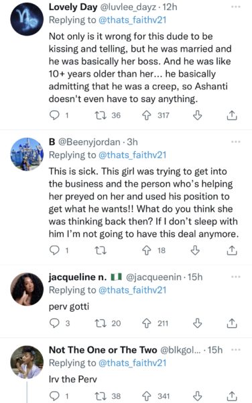View Beenyjordan's castle profile picture

click(x=27, y=154)
